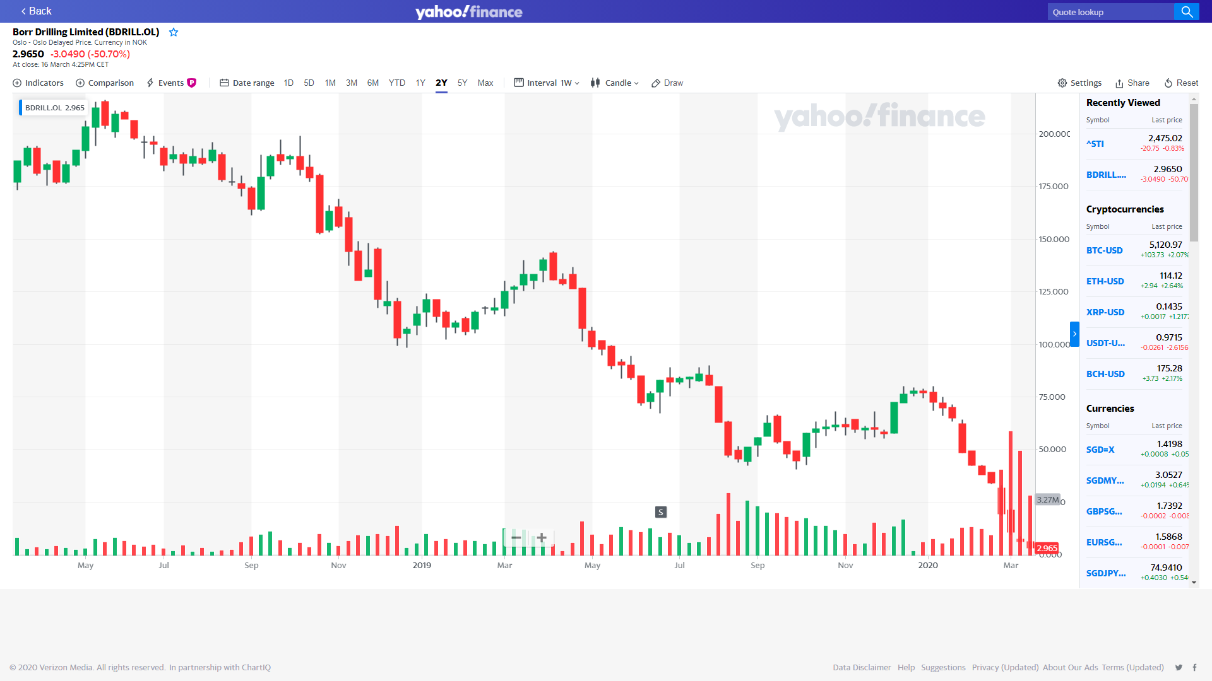Open Events lightning bolt option

click(x=150, y=83)
